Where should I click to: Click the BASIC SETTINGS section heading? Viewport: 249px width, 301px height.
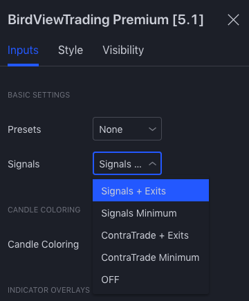point(39,95)
